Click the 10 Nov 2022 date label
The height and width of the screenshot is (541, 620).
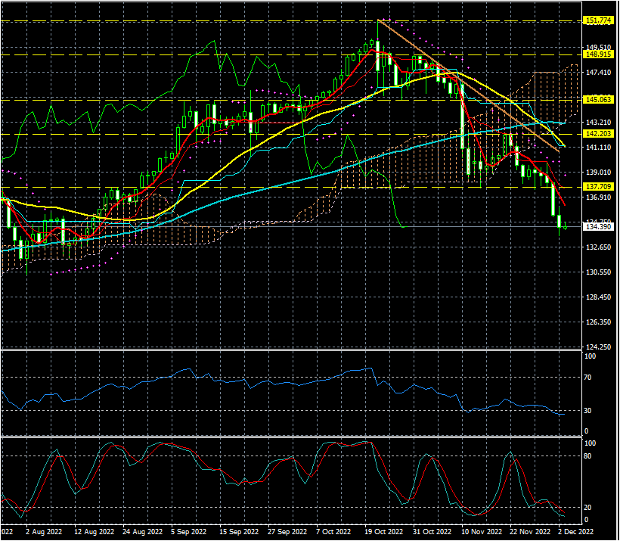481,531
